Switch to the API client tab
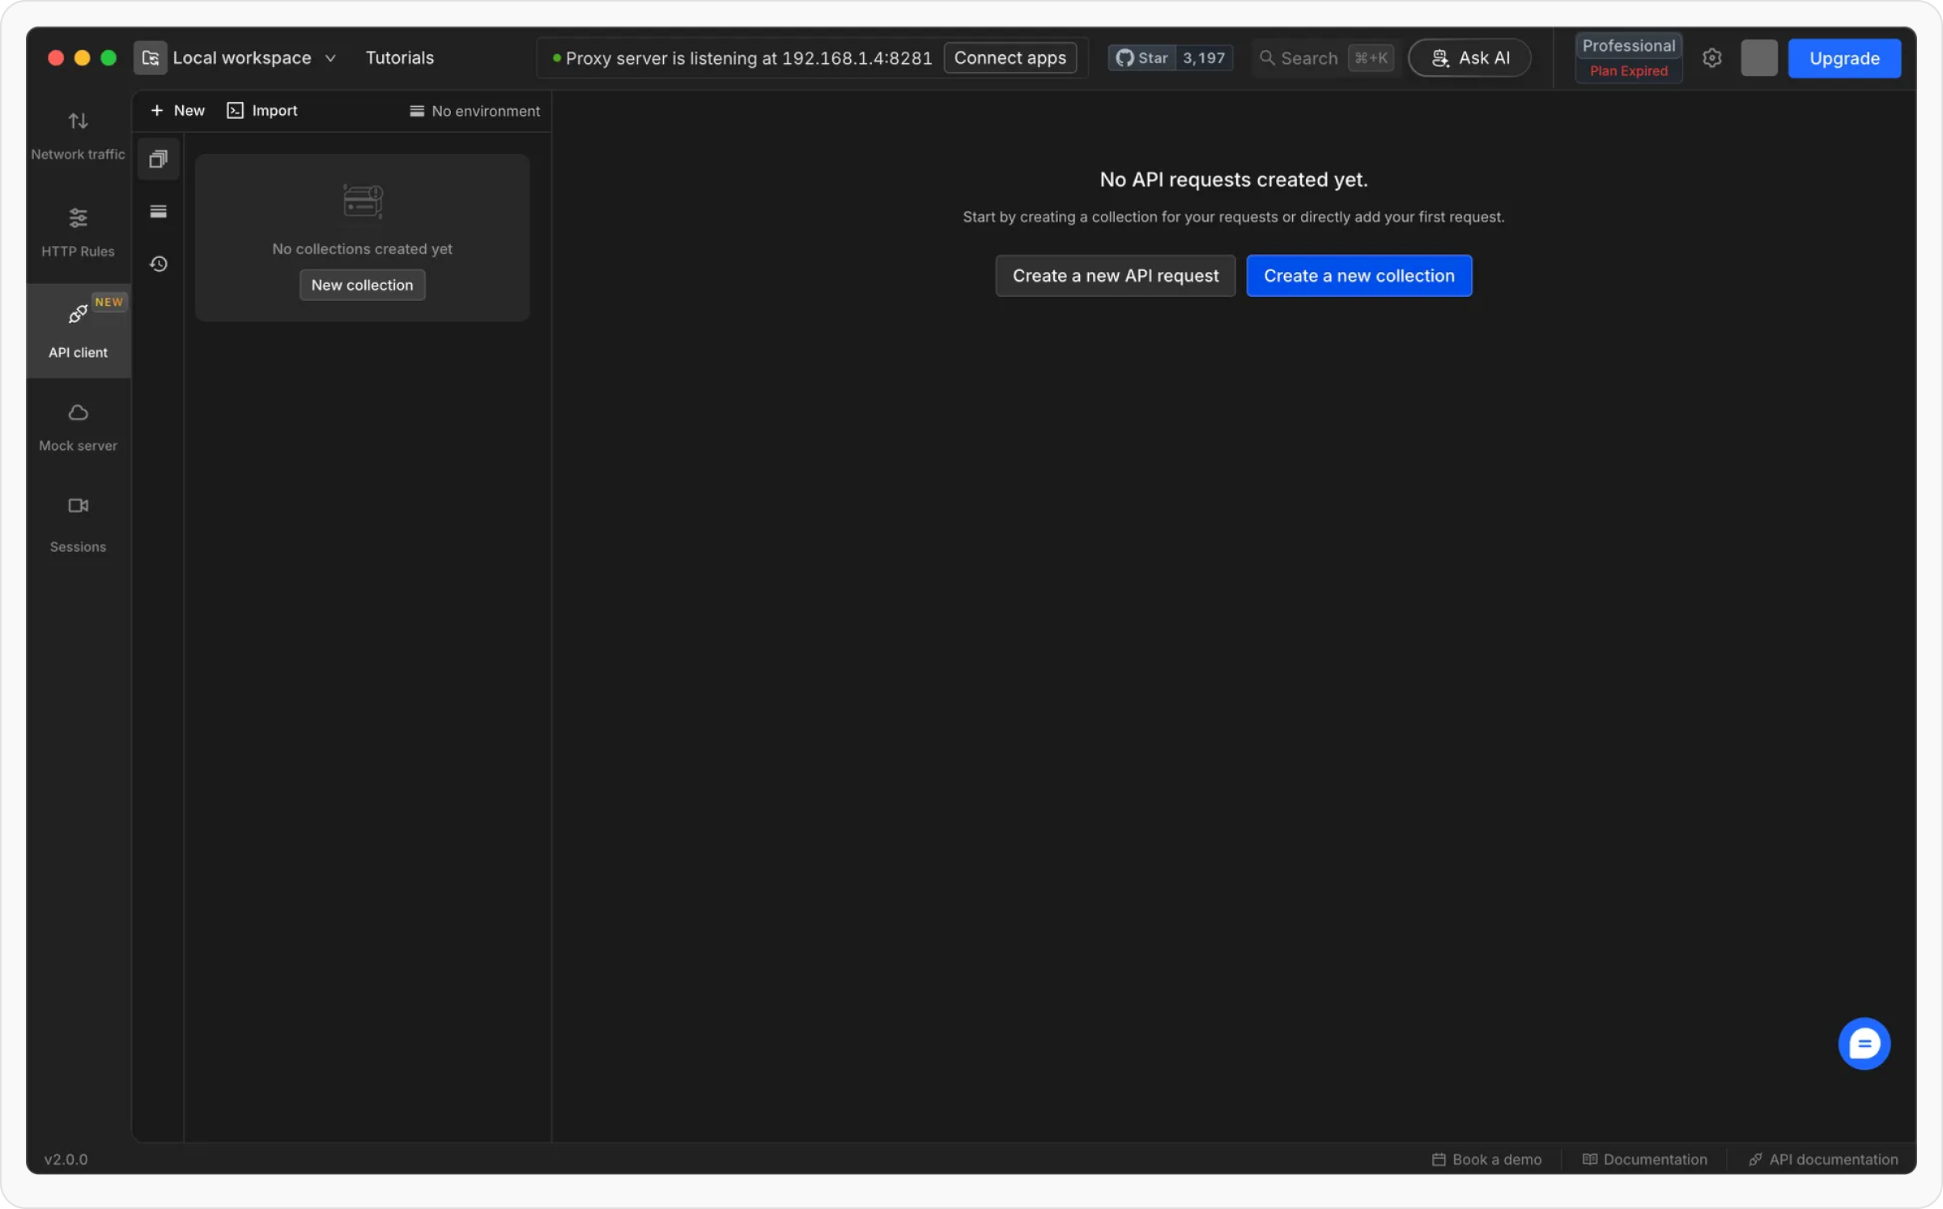 coord(78,331)
